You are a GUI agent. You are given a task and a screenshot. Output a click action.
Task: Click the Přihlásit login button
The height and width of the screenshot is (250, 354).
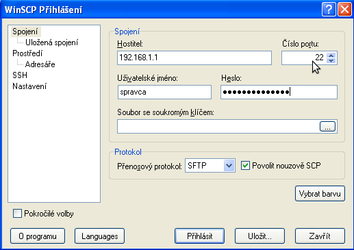point(199,236)
